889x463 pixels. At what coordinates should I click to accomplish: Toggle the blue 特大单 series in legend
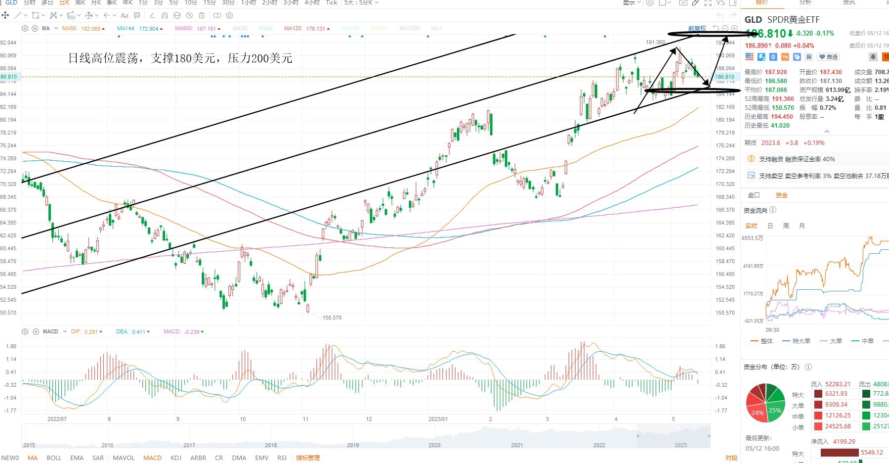click(796, 341)
